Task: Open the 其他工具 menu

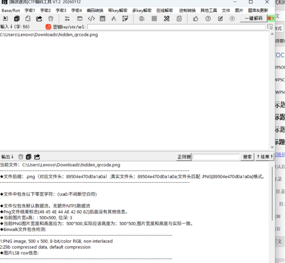Action: (209, 10)
